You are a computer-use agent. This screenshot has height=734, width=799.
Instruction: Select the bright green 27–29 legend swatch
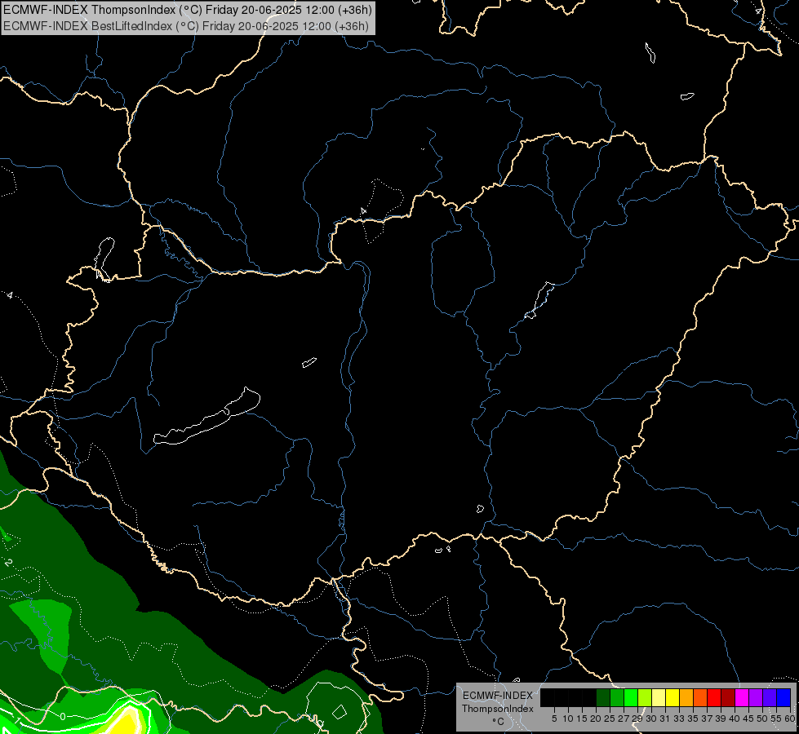(631, 697)
